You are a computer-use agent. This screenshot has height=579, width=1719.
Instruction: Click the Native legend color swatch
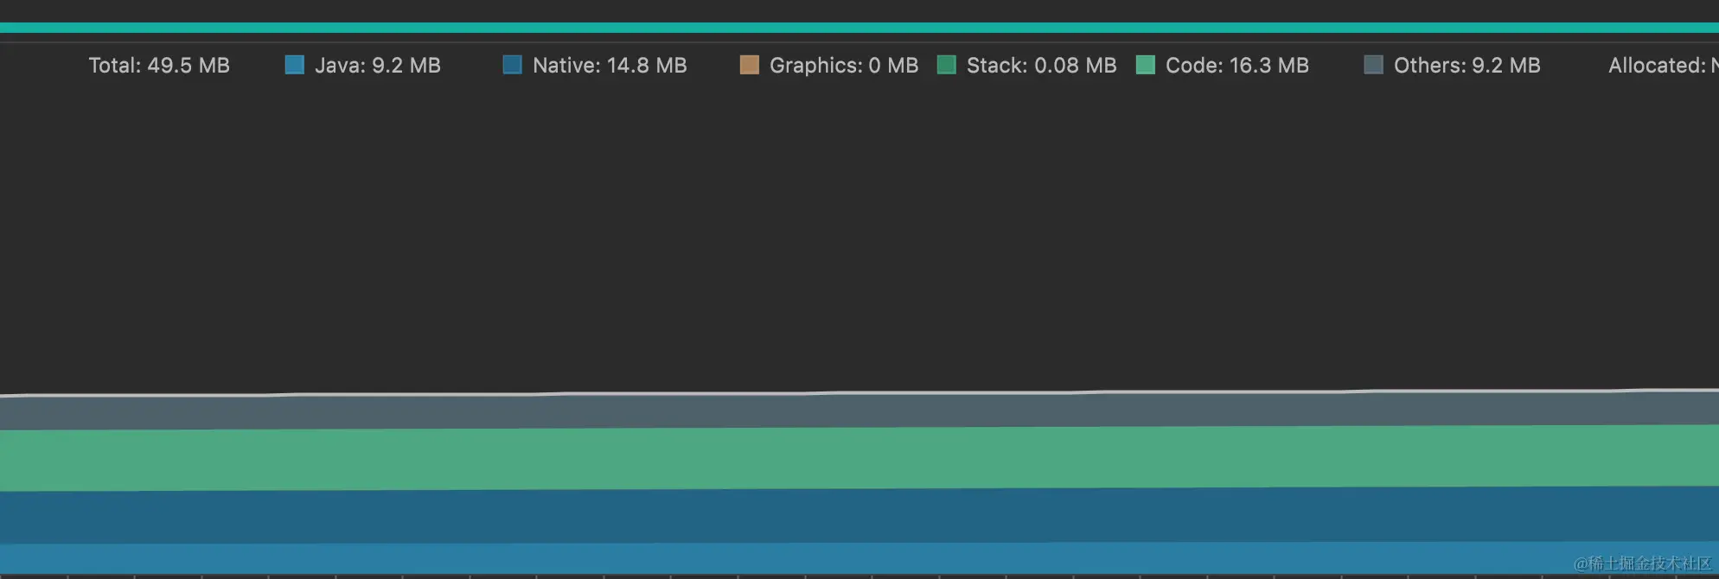point(513,66)
